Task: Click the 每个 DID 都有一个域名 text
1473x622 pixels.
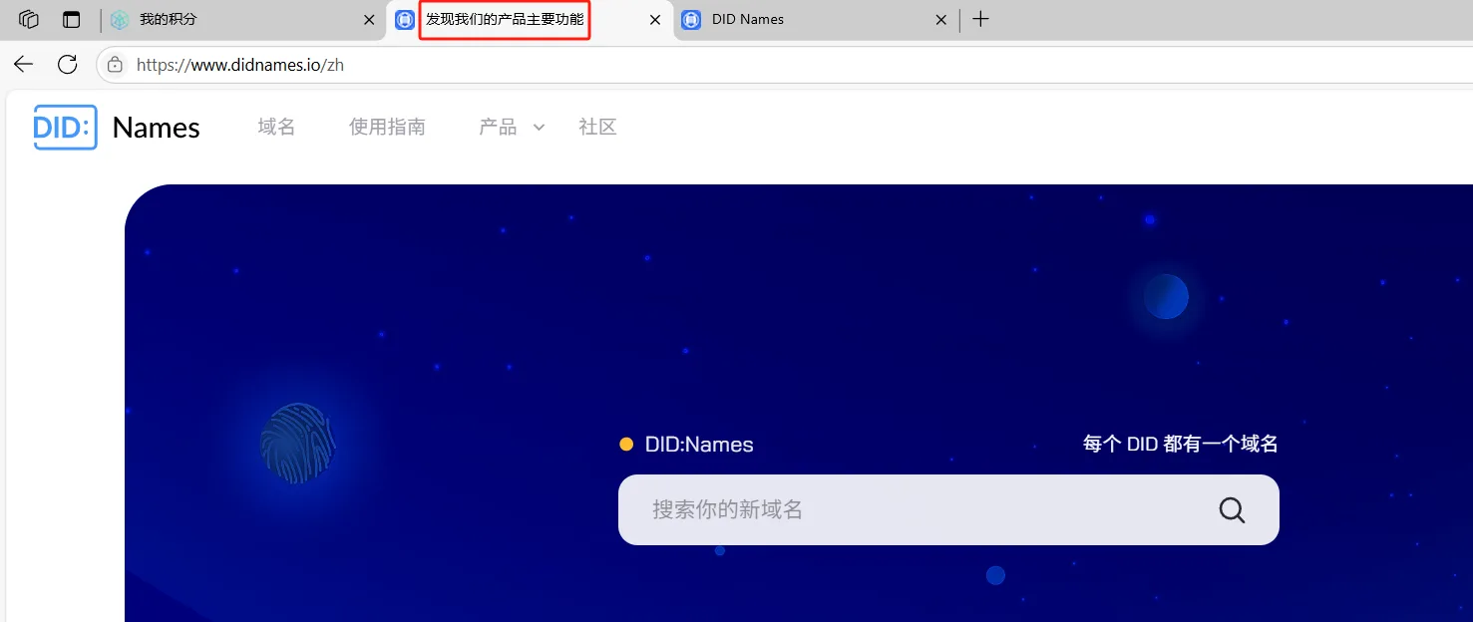Action: (1181, 444)
